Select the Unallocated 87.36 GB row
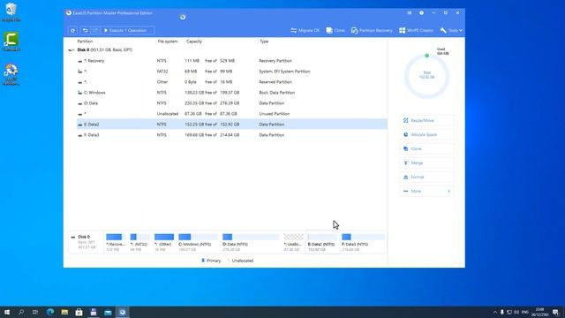Image resolution: width=565 pixels, height=318 pixels. pyautogui.click(x=231, y=114)
